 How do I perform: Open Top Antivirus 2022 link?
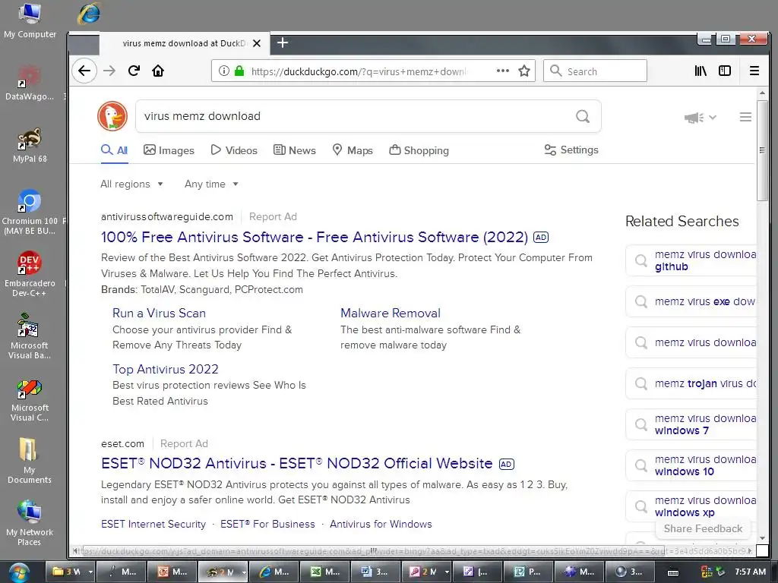tap(165, 370)
